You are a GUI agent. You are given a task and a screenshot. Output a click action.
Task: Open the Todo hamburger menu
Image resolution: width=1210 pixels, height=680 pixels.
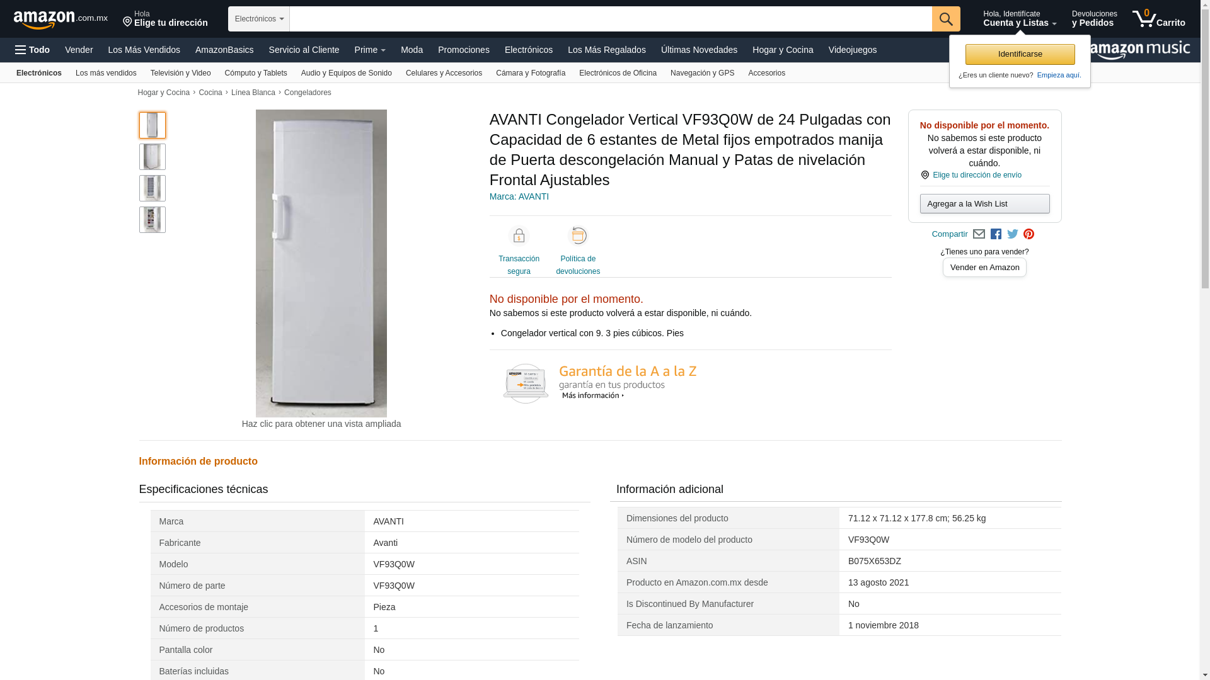32,50
